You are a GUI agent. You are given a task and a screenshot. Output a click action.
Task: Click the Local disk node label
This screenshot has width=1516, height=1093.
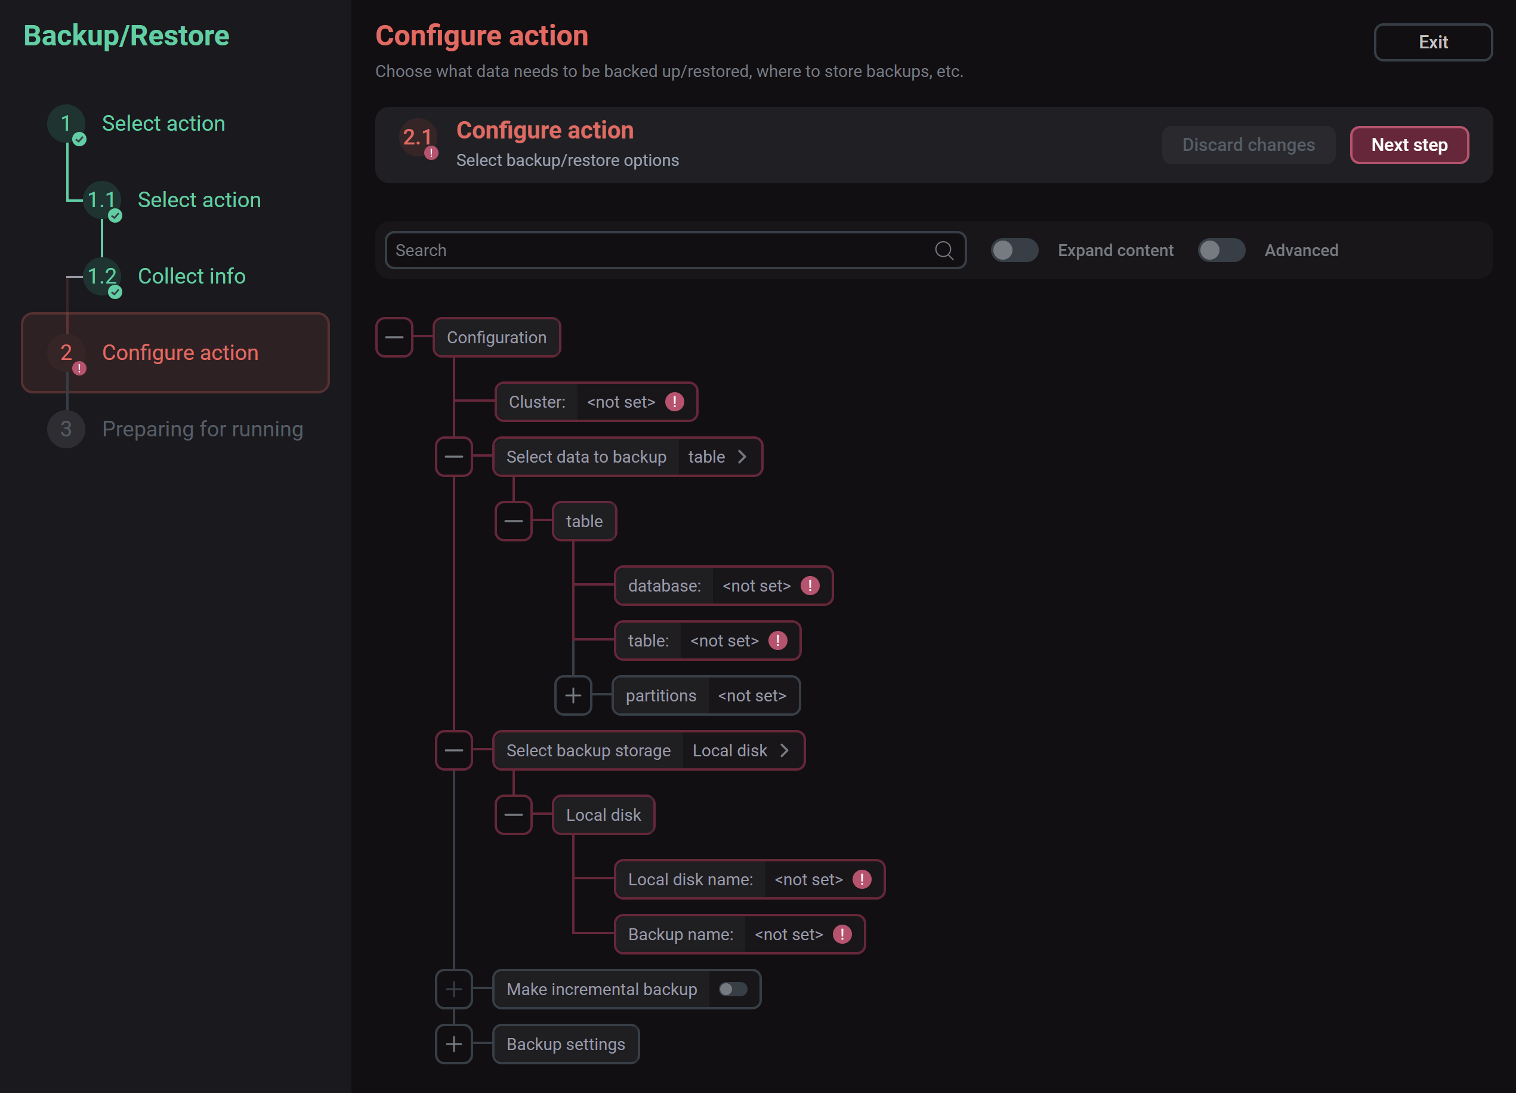coord(604,815)
